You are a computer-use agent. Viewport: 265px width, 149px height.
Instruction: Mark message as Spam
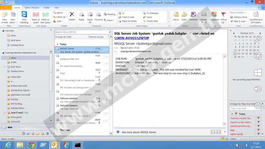36,18
